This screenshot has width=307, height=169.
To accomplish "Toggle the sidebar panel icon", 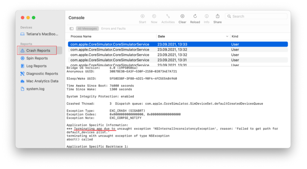I will (71, 29).
